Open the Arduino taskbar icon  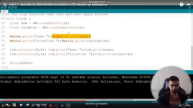[68, 105]
